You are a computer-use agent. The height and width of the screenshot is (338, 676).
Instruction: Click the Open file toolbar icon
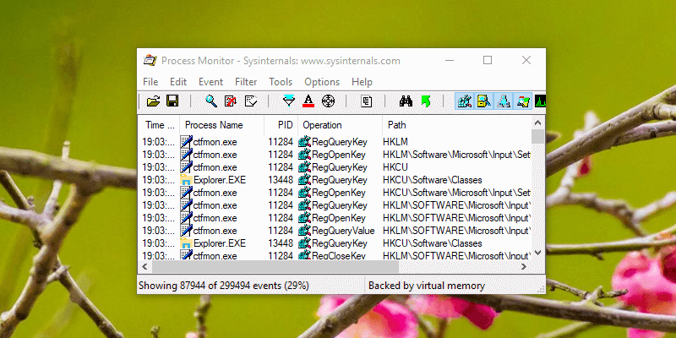[153, 101]
